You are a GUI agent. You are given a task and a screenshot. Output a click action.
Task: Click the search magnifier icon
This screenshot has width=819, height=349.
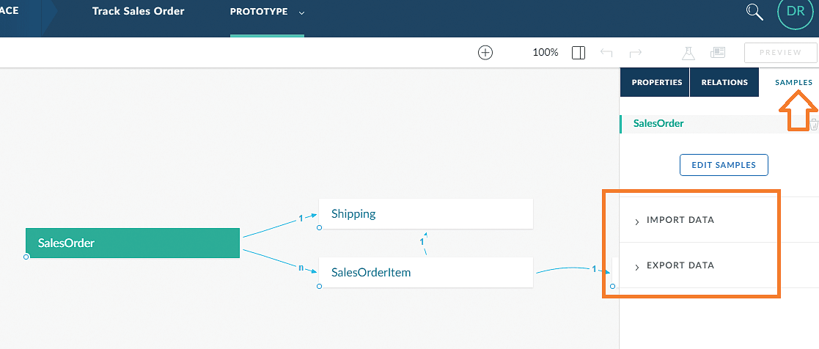(x=754, y=11)
